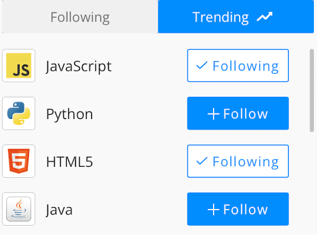Click the Python logo icon

pos(19,113)
